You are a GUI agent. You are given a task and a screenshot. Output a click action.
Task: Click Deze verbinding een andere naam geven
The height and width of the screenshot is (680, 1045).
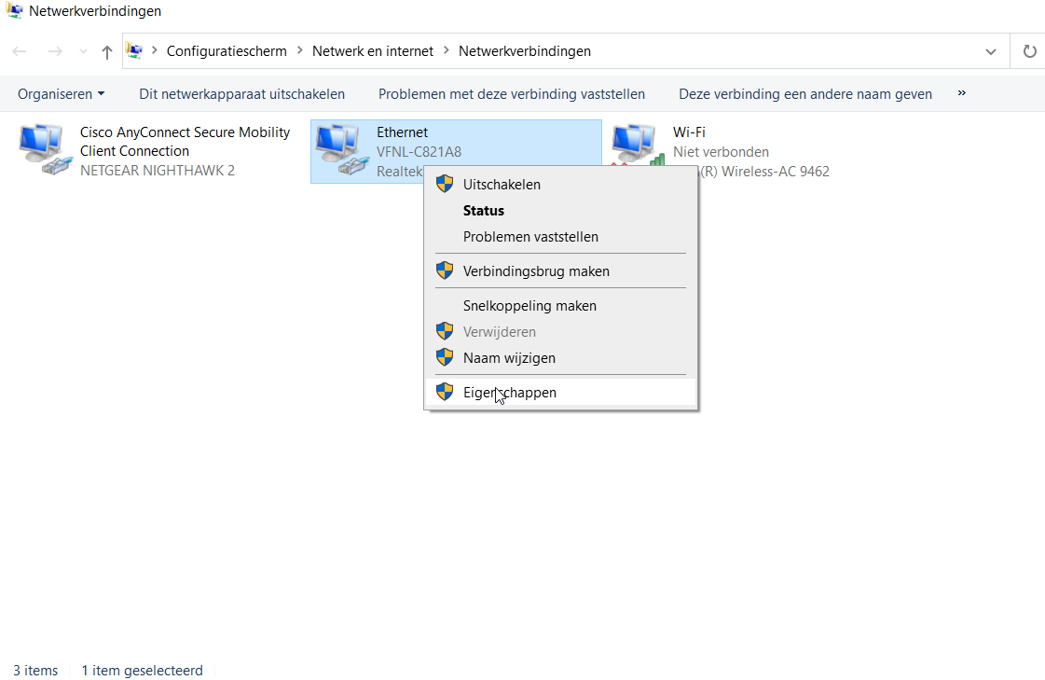pos(804,94)
